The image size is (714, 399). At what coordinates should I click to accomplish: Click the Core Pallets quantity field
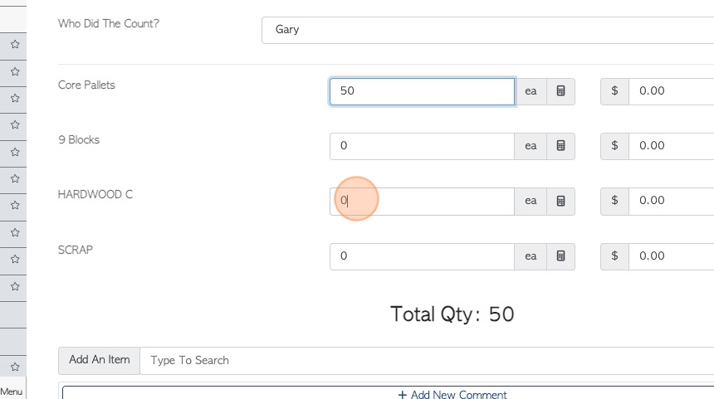[422, 91]
